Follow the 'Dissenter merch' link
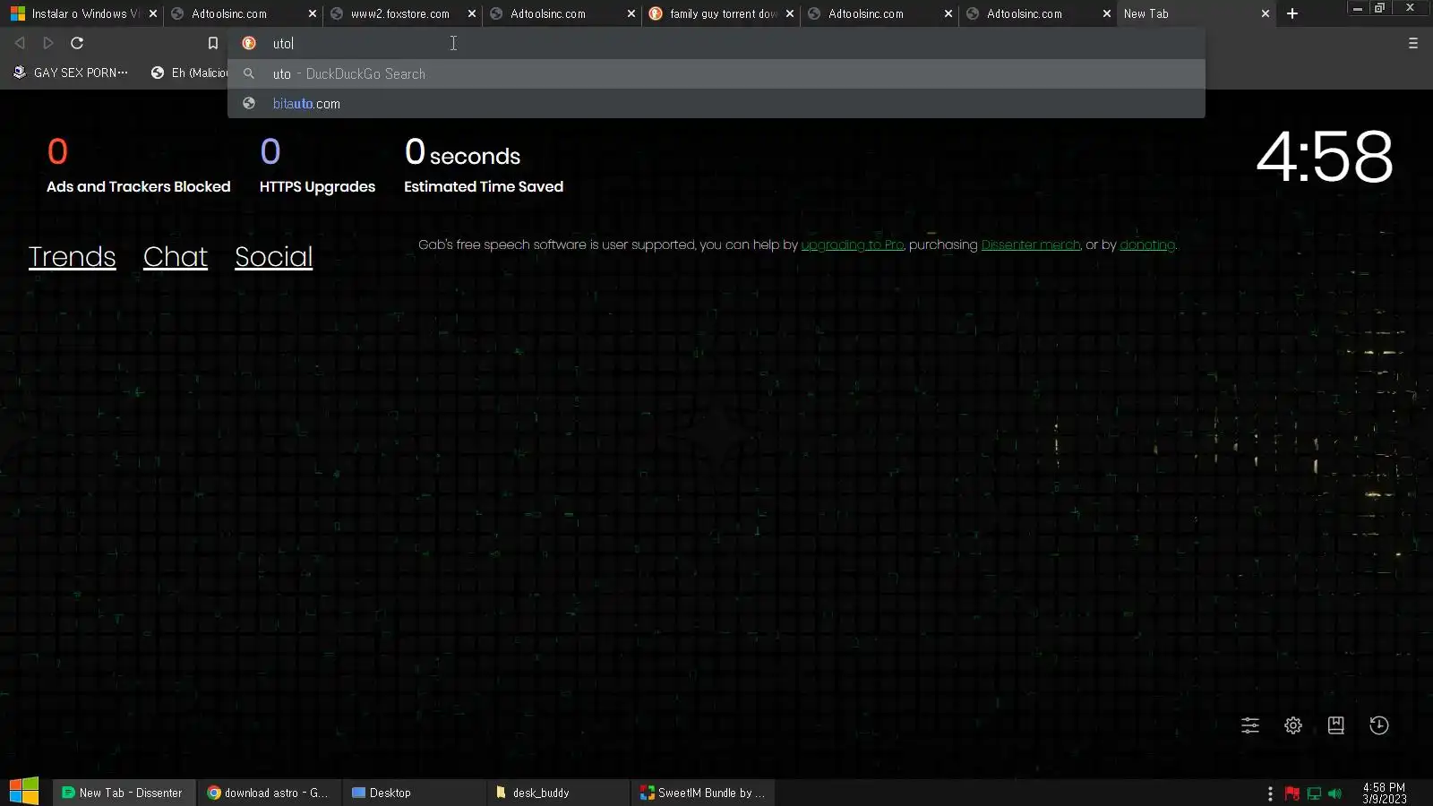The height and width of the screenshot is (806, 1433). [1031, 245]
